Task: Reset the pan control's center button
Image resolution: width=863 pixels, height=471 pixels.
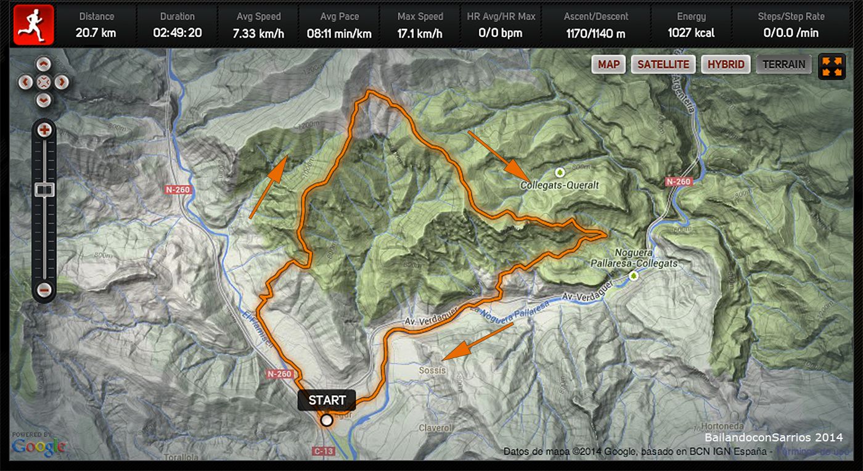Action: (x=43, y=81)
